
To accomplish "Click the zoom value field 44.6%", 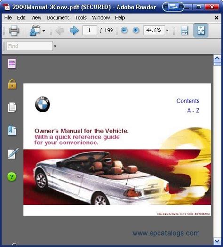I will point(154,30).
